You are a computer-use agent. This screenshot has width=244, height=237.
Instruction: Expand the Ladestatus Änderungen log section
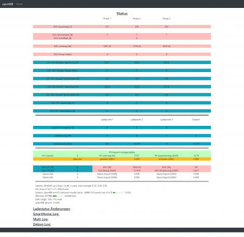52,209
